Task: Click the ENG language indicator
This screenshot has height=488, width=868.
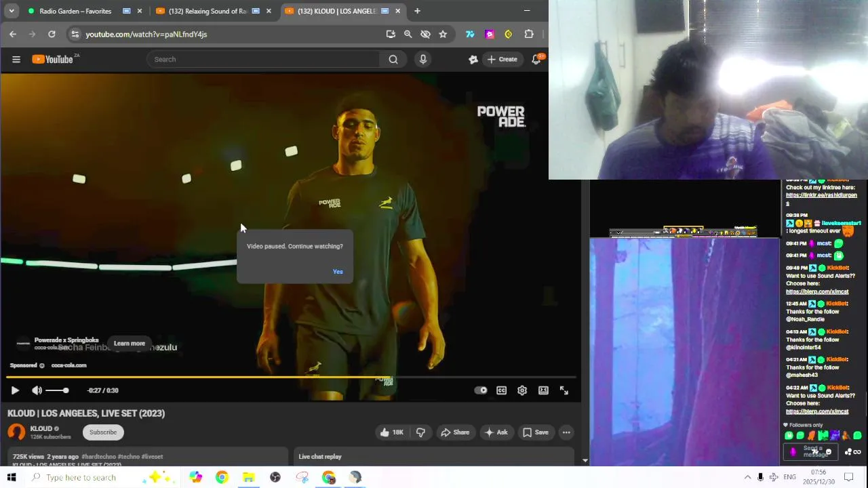Action: point(789,477)
